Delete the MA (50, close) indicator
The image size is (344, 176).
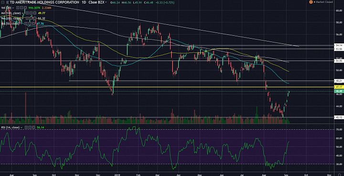33,23
